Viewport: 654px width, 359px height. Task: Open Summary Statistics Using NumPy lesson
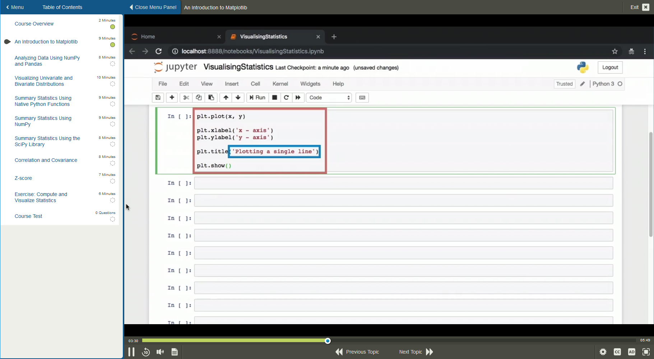43,121
